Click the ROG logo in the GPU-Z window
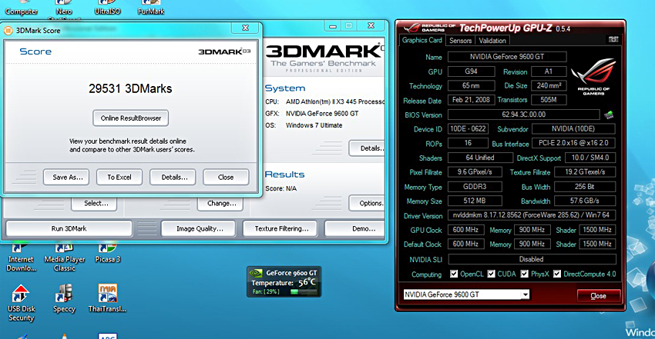Viewport: 655px width, 339px height. [593, 77]
